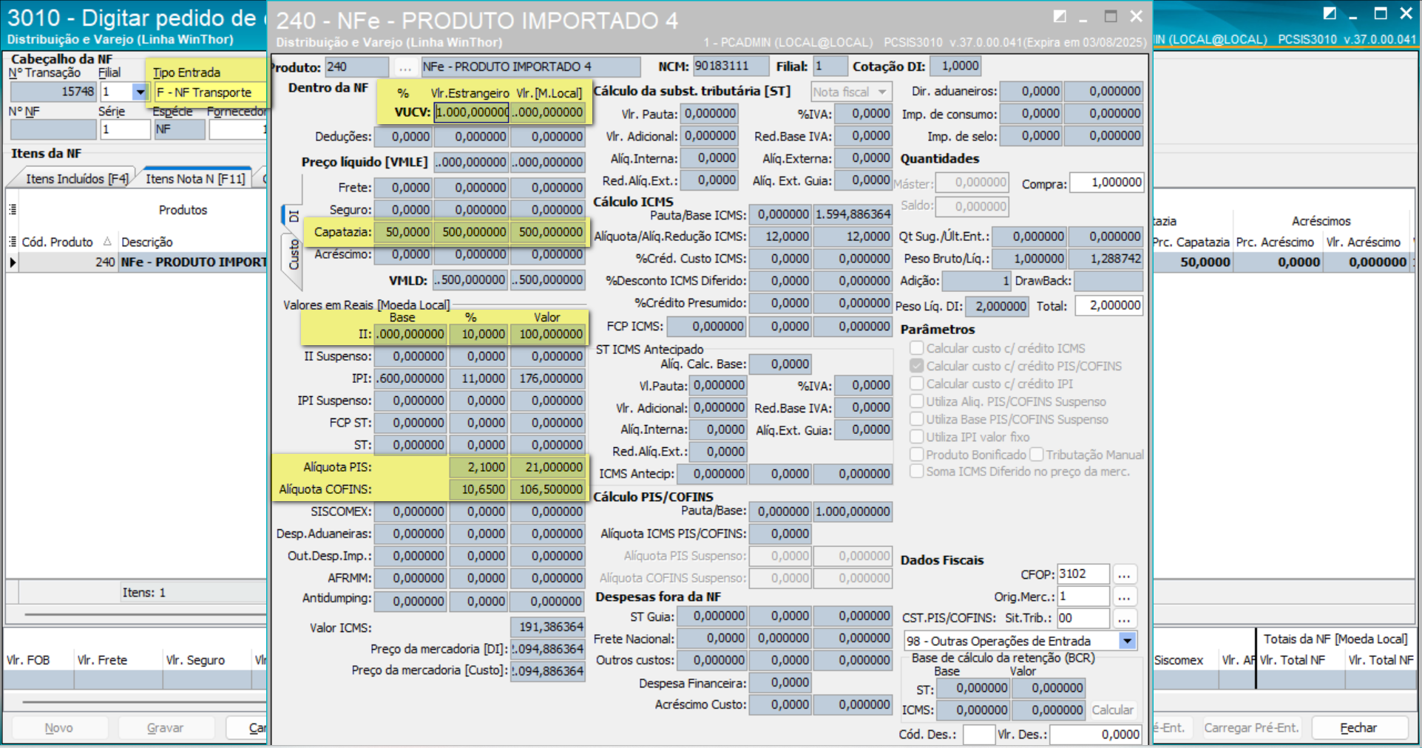Click Sit.Trib. field with 00
This screenshot has width=1422, height=748.
[1083, 618]
